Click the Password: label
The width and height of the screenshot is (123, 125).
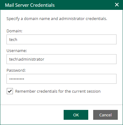[x=16, y=70]
